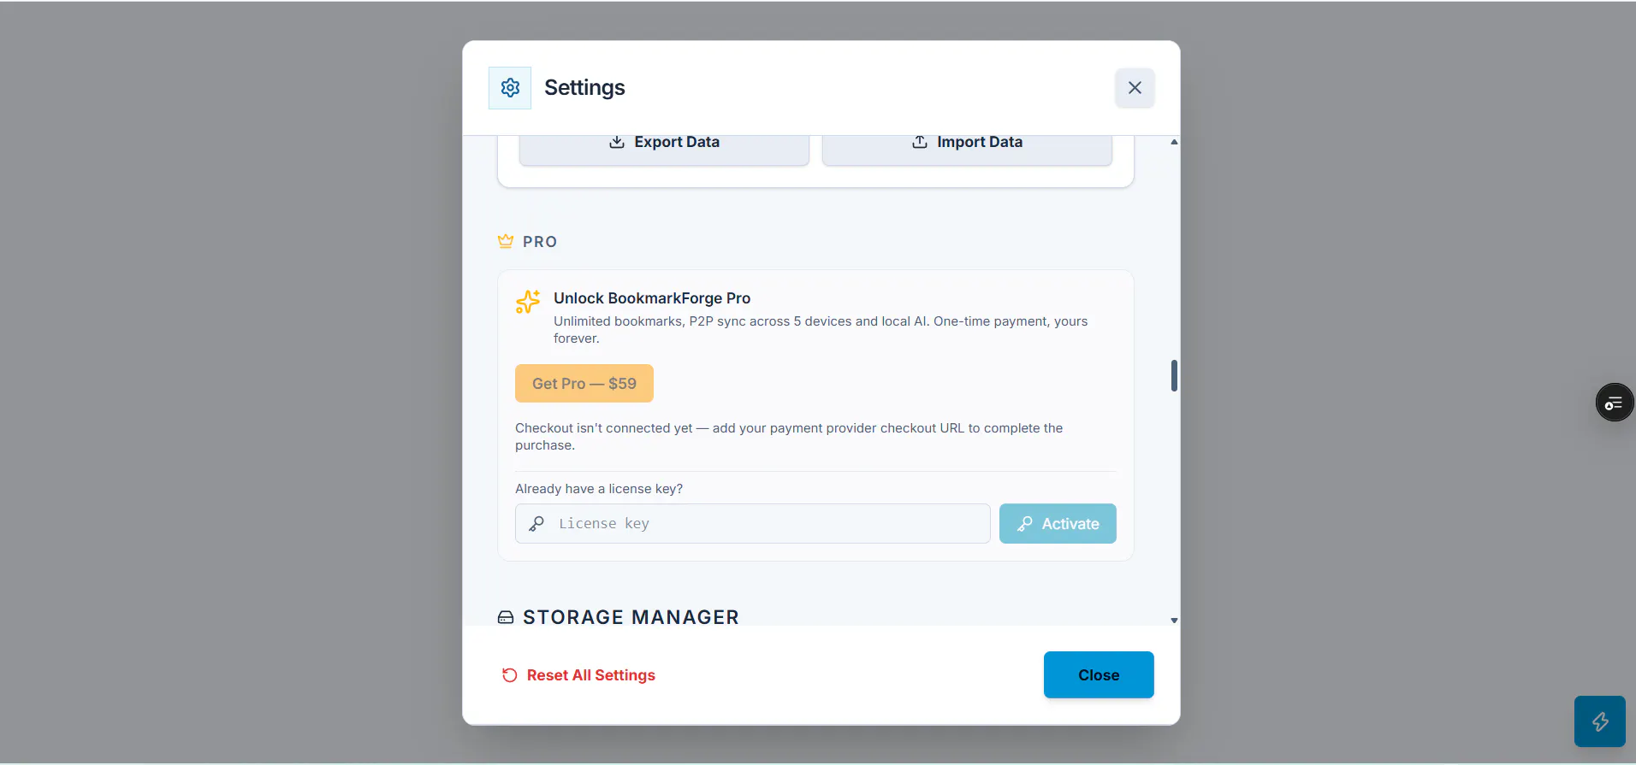
Task: Click the 'Unlimited bookmarks, P2P sync' description text
Action: click(x=821, y=330)
